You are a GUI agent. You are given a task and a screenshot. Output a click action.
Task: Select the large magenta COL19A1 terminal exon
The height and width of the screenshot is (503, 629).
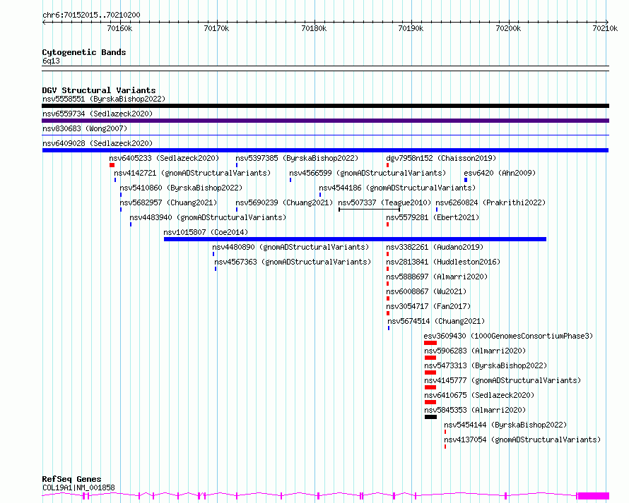point(593,496)
